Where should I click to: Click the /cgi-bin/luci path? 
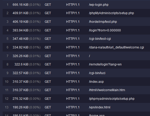(x=97, y=73)
